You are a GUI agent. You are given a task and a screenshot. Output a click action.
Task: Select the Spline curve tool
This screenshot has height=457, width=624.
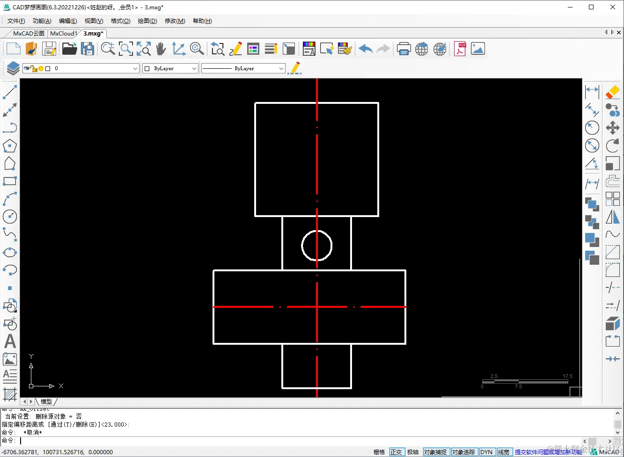[x=10, y=234]
